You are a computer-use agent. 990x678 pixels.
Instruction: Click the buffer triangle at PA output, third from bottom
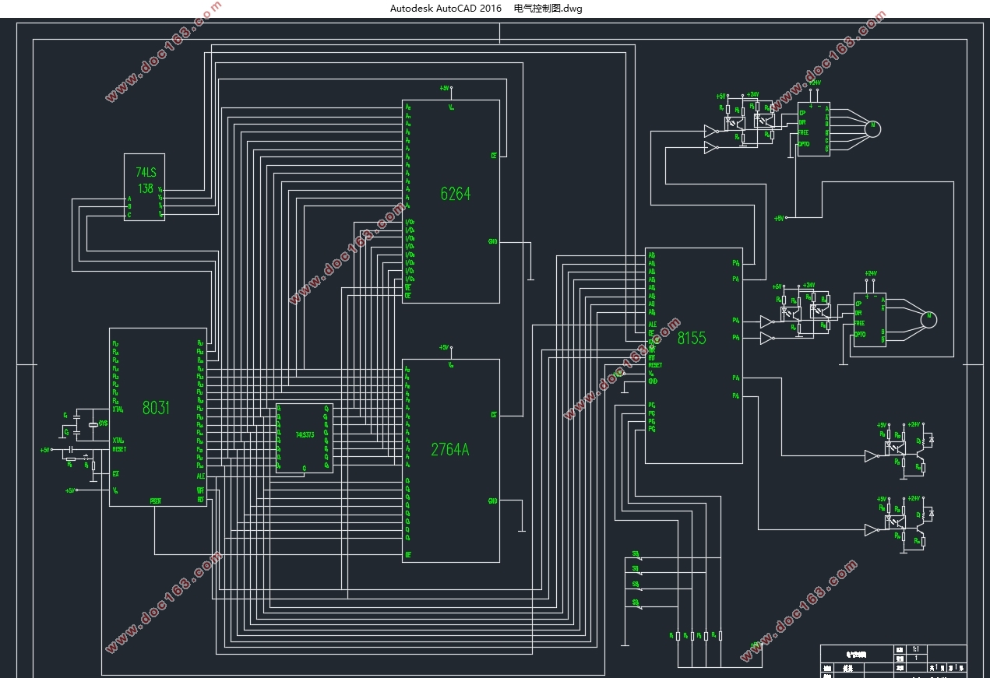766,339
